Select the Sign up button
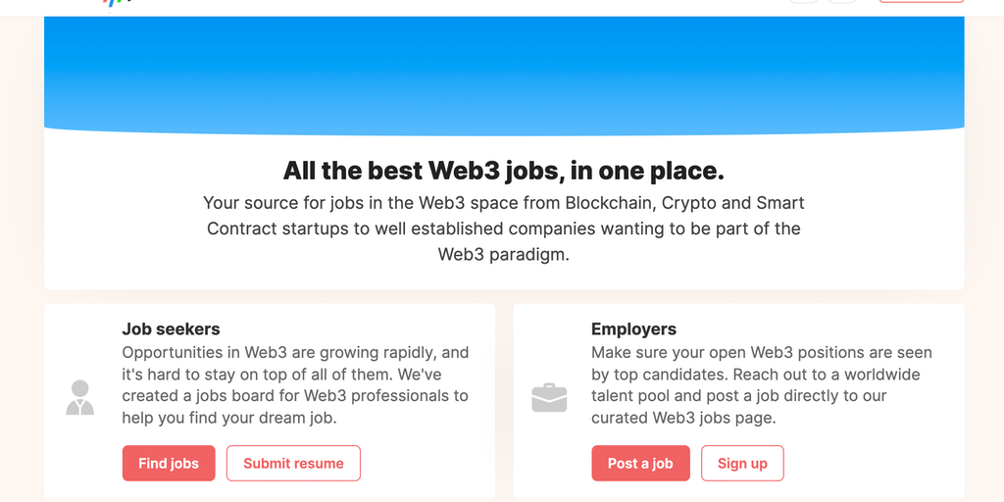The width and height of the screenshot is (1004, 502). pos(742,463)
